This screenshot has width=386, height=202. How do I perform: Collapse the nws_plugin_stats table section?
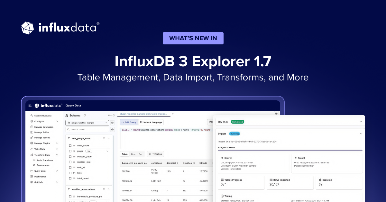click(109, 138)
